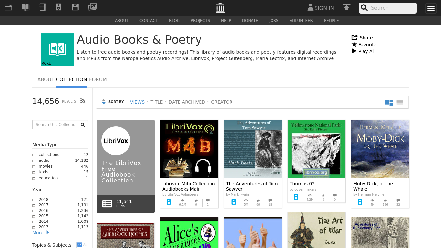This screenshot has height=248, width=441.
Task: Open the Audio speaker icon
Action: [x=58, y=7]
